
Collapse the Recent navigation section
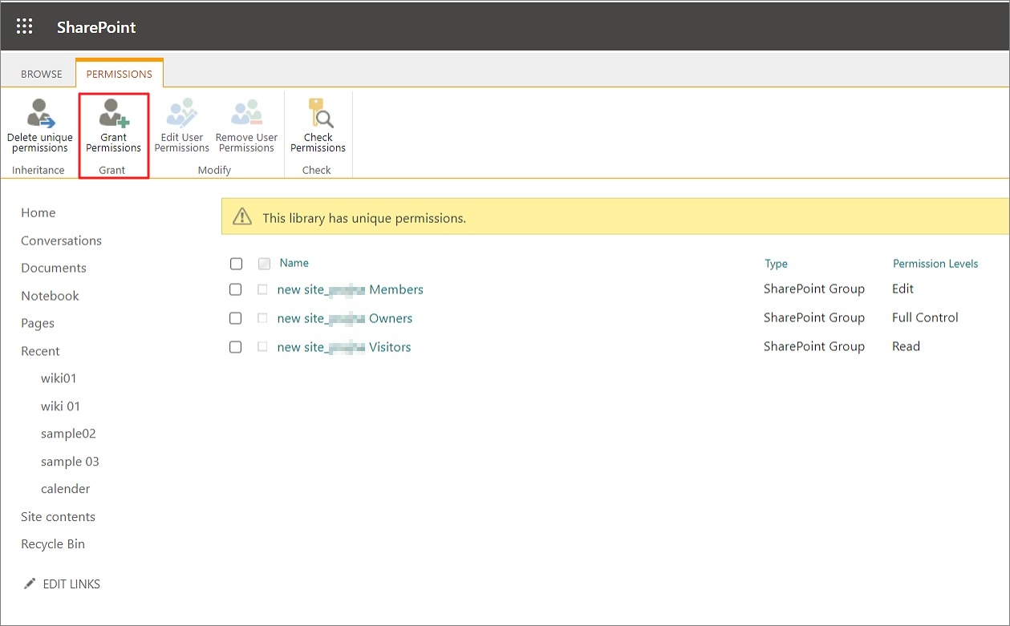[39, 351]
